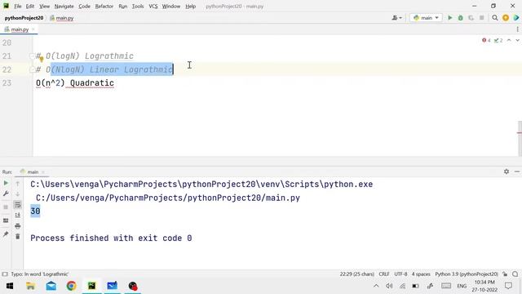Viewport: 522px width, 294px height.
Task: Change the CRLF line separator in status bar
Action: [x=384, y=274]
